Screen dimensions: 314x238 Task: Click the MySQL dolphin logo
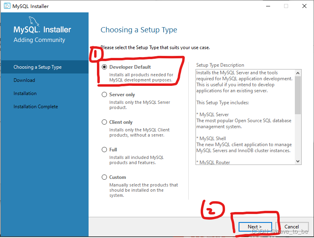tap(34, 21)
